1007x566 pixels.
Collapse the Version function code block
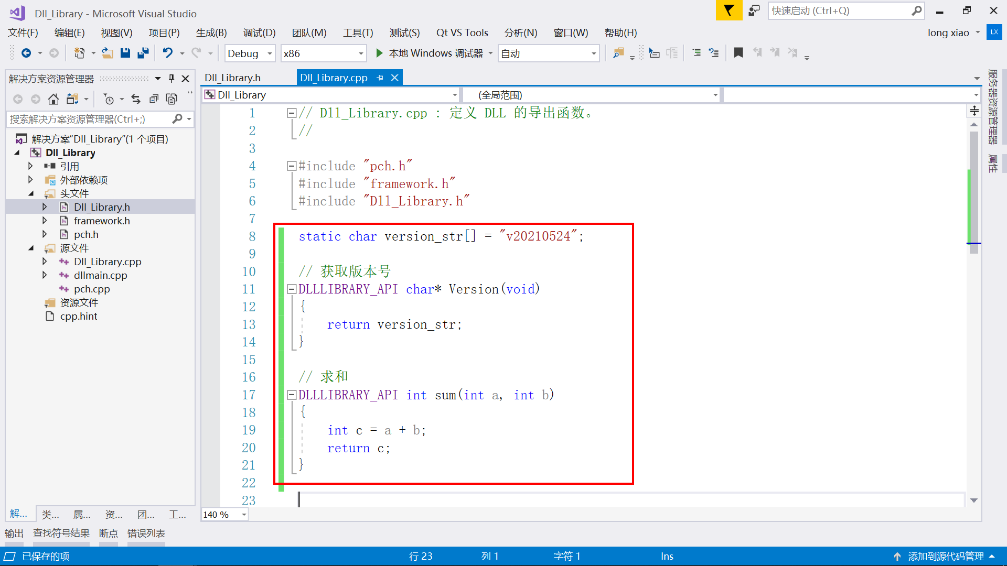tap(292, 289)
